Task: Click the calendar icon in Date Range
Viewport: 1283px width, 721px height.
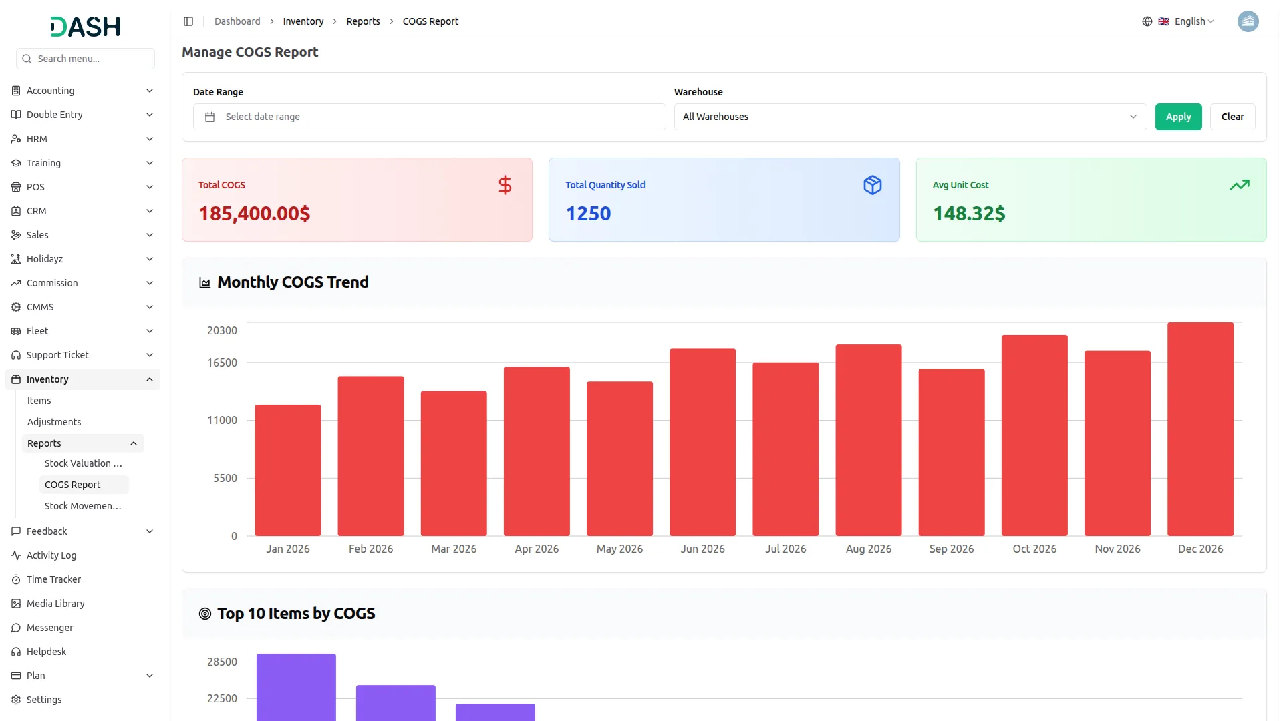Action: (x=210, y=117)
